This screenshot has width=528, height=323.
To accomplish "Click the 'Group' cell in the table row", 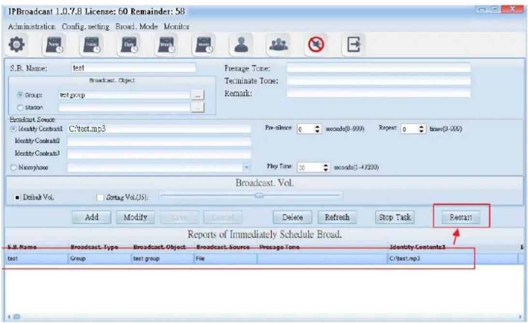I will 100,259.
